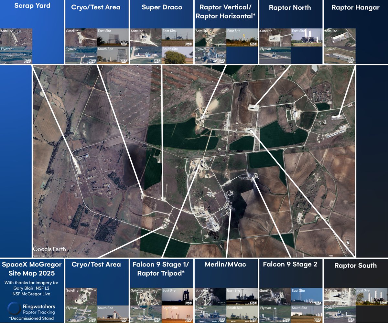Viewport: 388px width, 323px height.
Task: Open the Merlin/MVac Satellite thumbnail
Action: (x=210, y=297)
